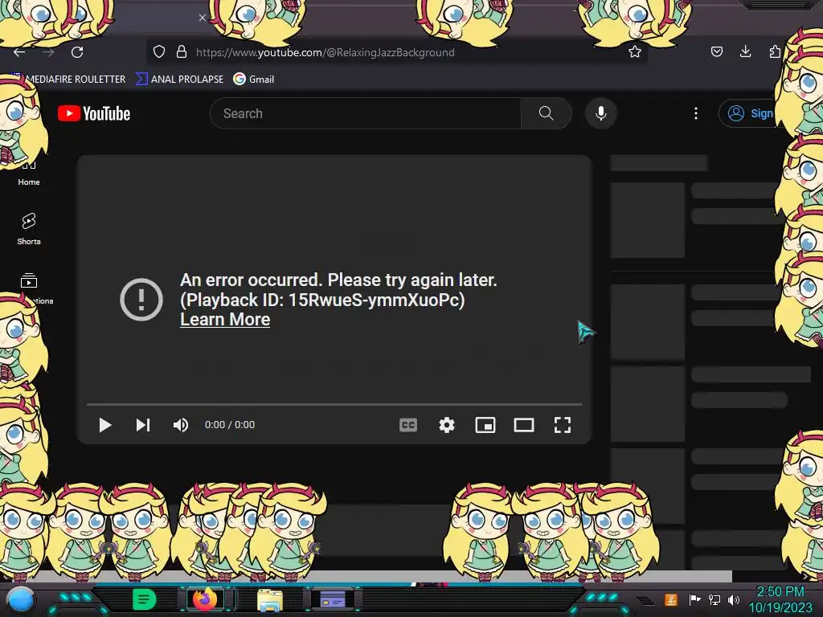Click the site security padlock icon
The width and height of the screenshot is (823, 617).
(x=182, y=51)
